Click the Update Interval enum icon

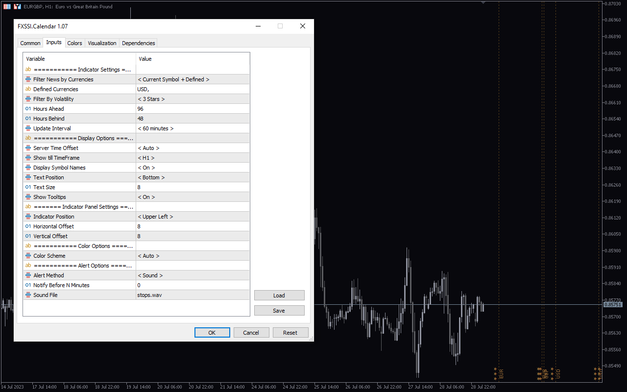28,128
